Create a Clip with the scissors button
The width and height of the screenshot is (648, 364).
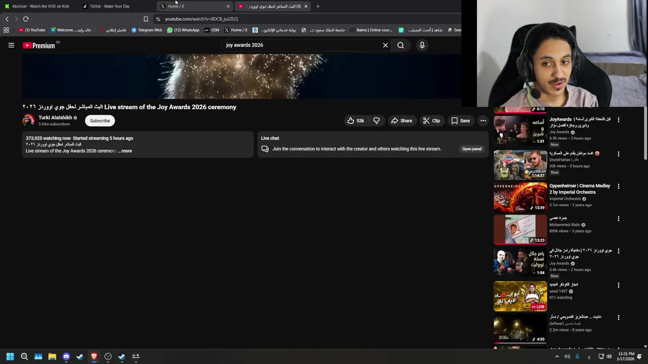point(431,121)
